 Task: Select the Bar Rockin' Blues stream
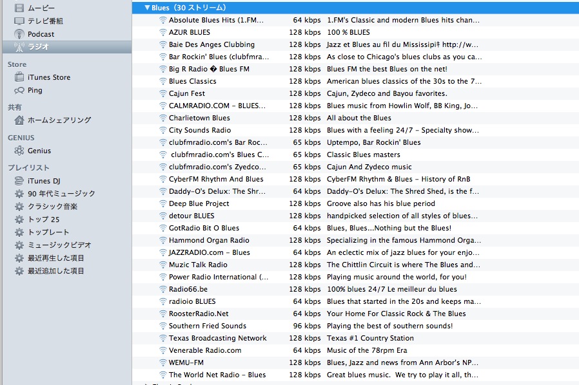pos(219,57)
